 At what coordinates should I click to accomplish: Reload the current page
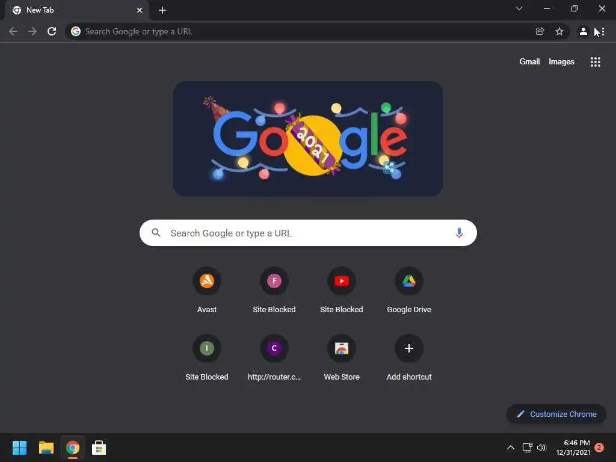(x=52, y=31)
